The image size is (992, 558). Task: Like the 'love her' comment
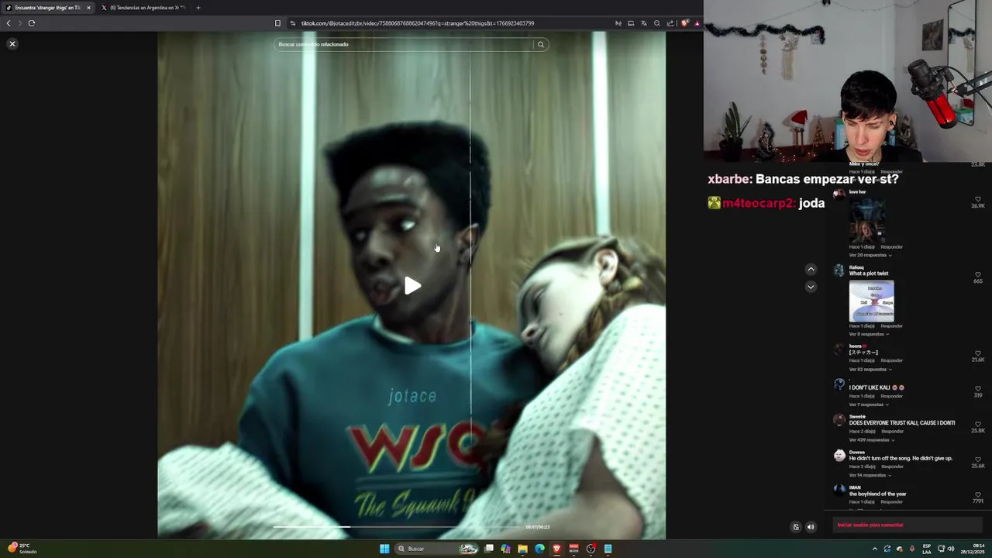pyautogui.click(x=978, y=199)
